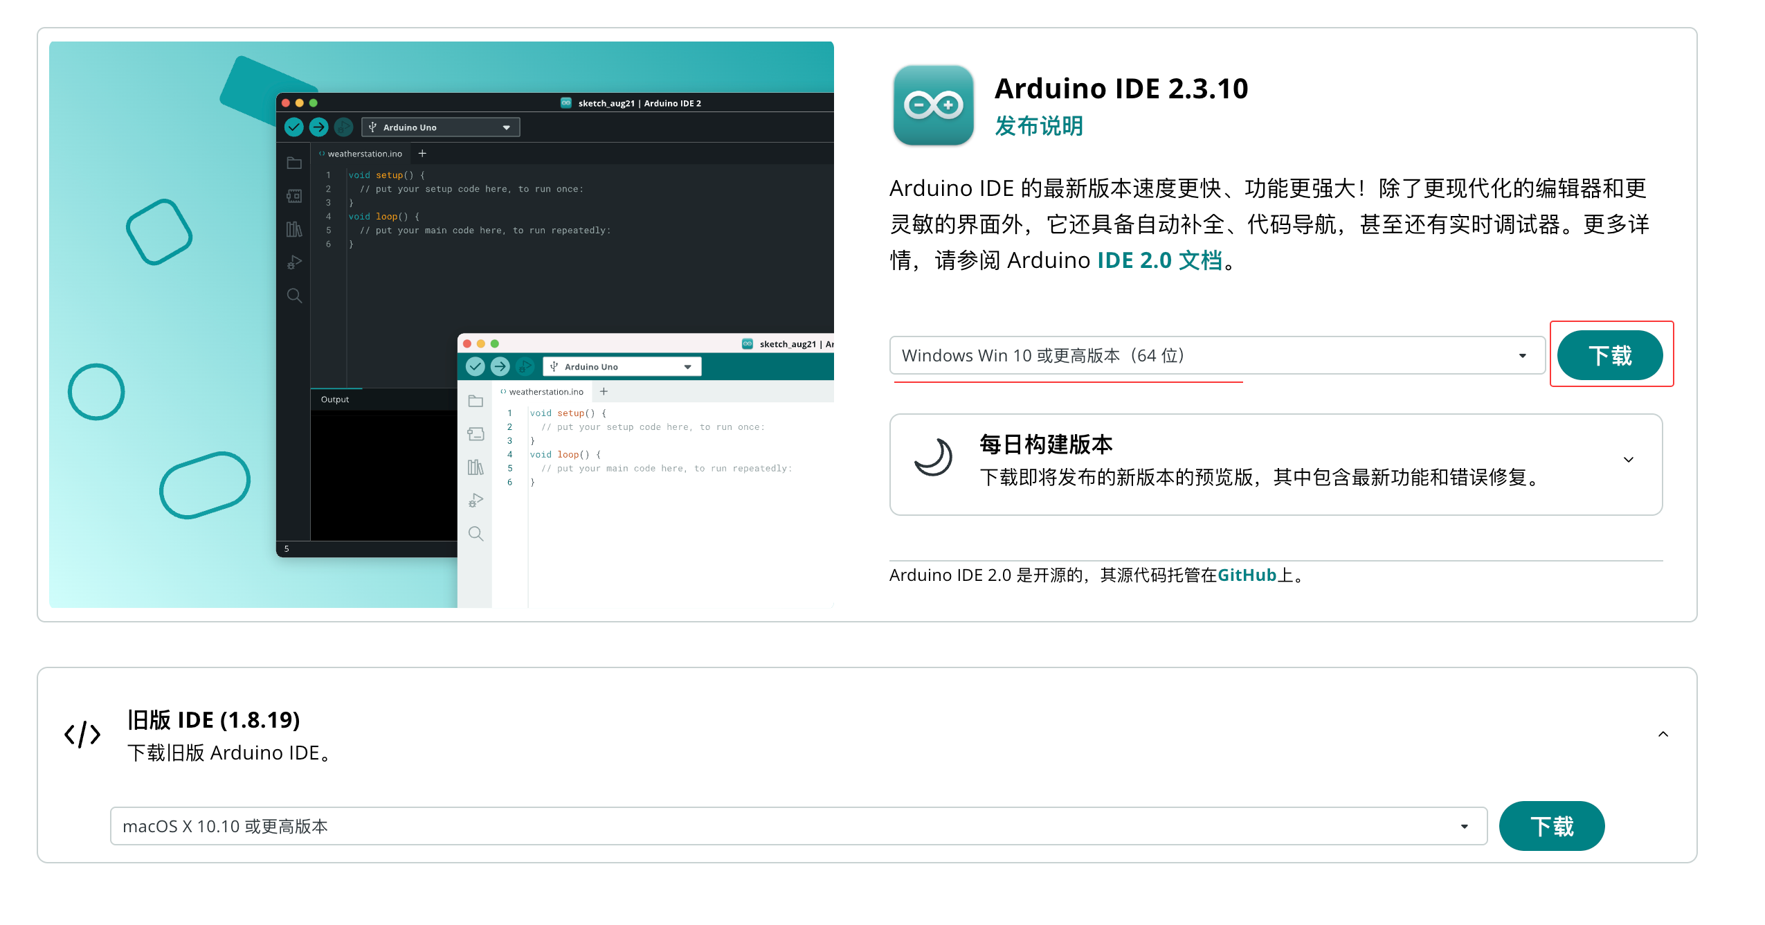Click Verify checkmark icon in dark IDE preview
The width and height of the screenshot is (1765, 925).
coord(294,127)
